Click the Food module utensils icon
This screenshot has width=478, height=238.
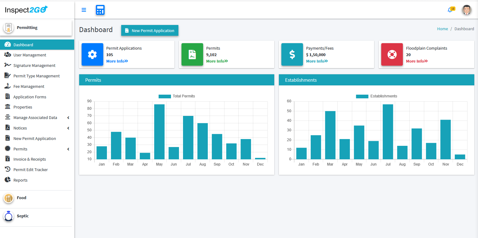click(x=9, y=198)
